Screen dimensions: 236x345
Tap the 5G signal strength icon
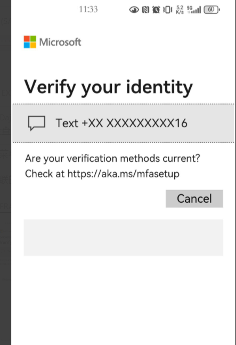coord(194,10)
